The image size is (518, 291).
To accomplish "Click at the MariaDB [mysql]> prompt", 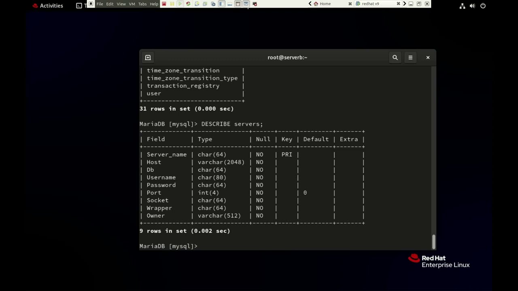I will pos(168,246).
